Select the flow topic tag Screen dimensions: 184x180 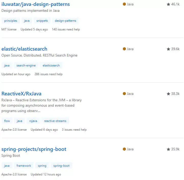[7, 121]
